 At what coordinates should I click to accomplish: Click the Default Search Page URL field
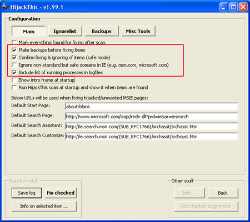tap(152, 117)
